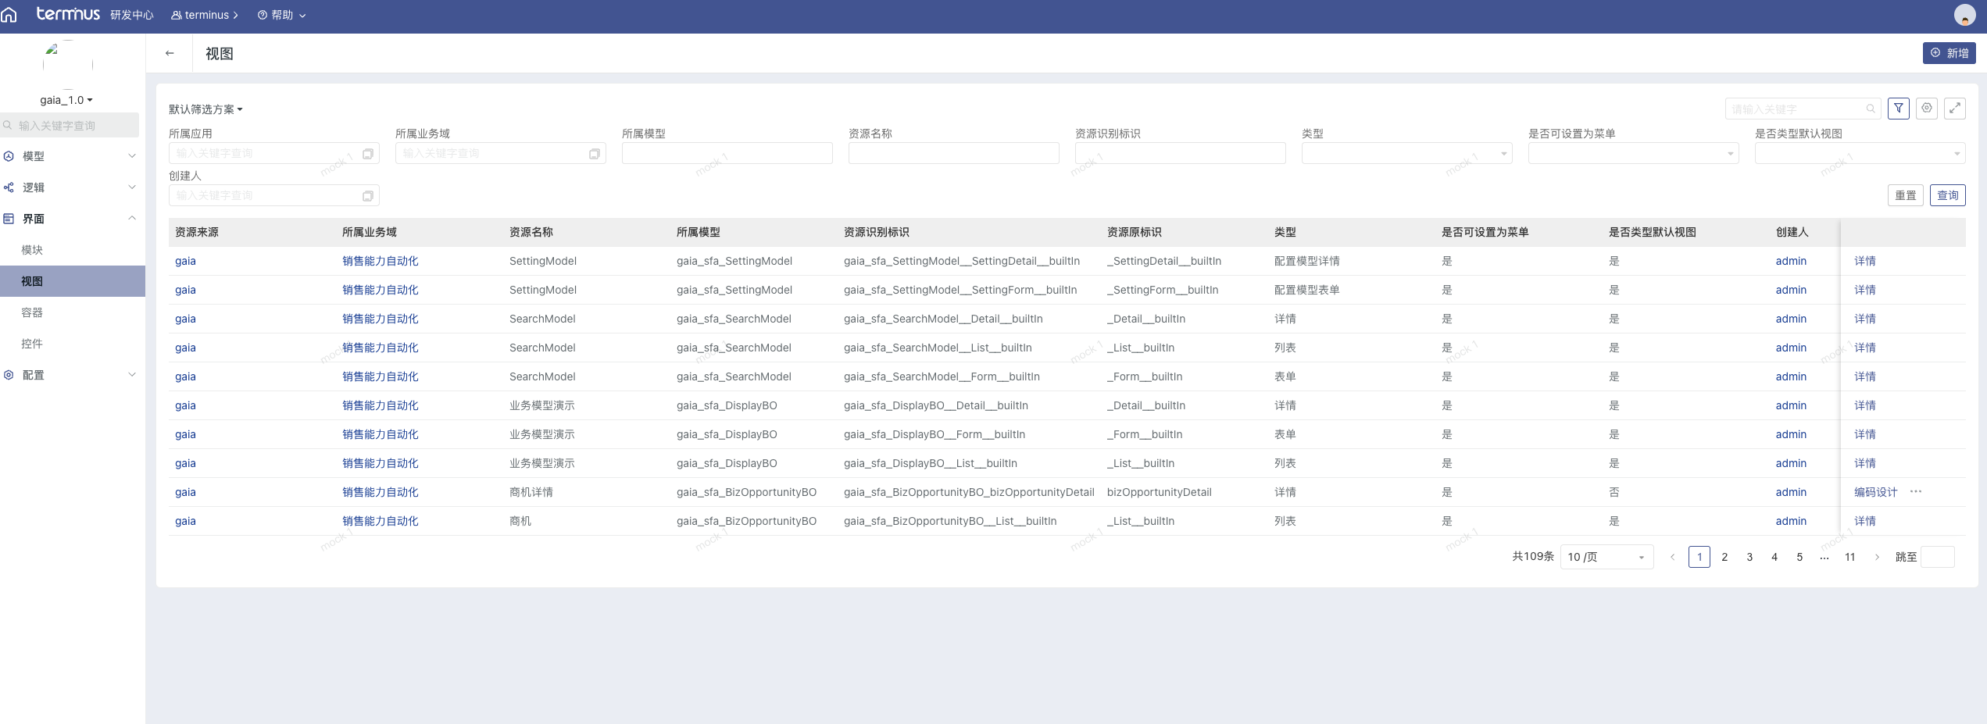
Task: Open the 帮助 menu
Action: (x=281, y=15)
